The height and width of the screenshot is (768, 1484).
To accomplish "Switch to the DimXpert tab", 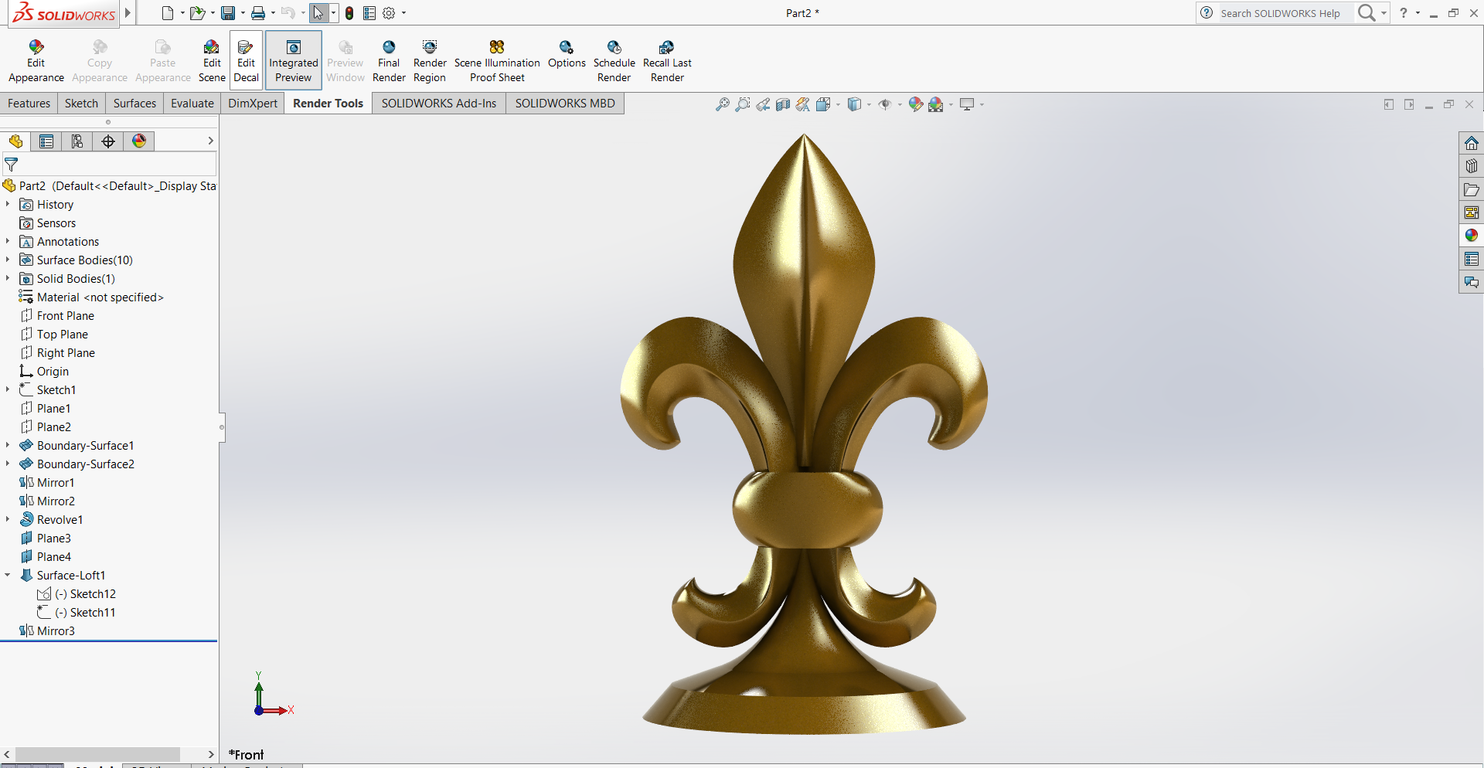I will (x=253, y=104).
